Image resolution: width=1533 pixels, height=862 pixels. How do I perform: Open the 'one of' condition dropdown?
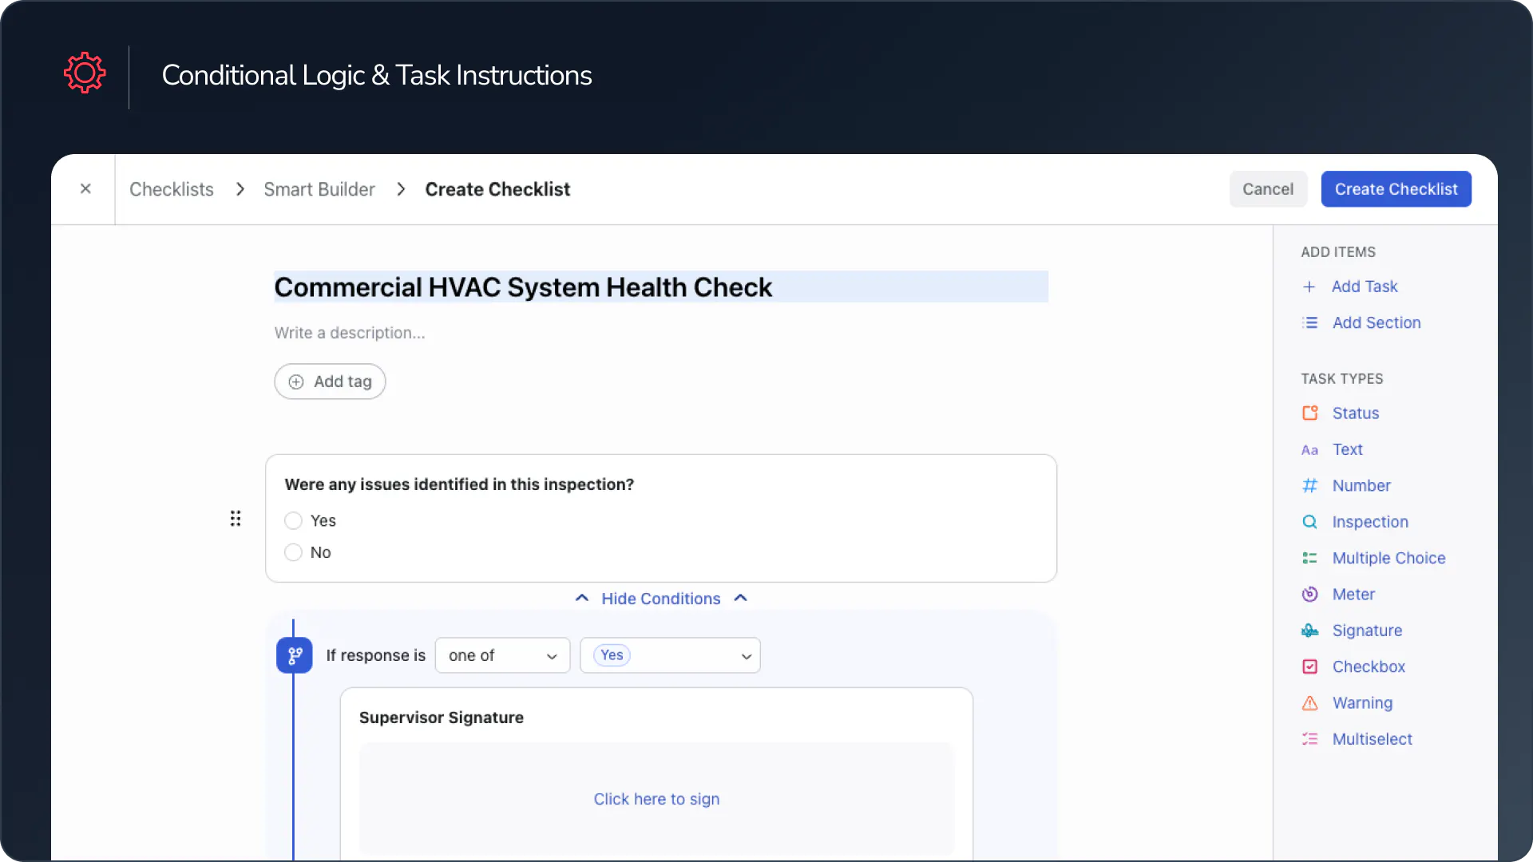501,654
